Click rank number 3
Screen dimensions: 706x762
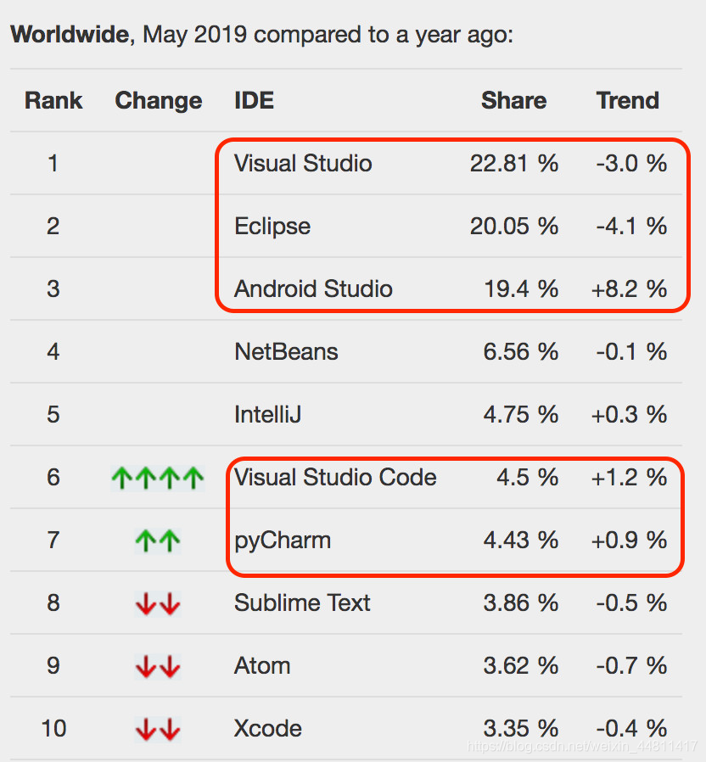pyautogui.click(x=53, y=289)
